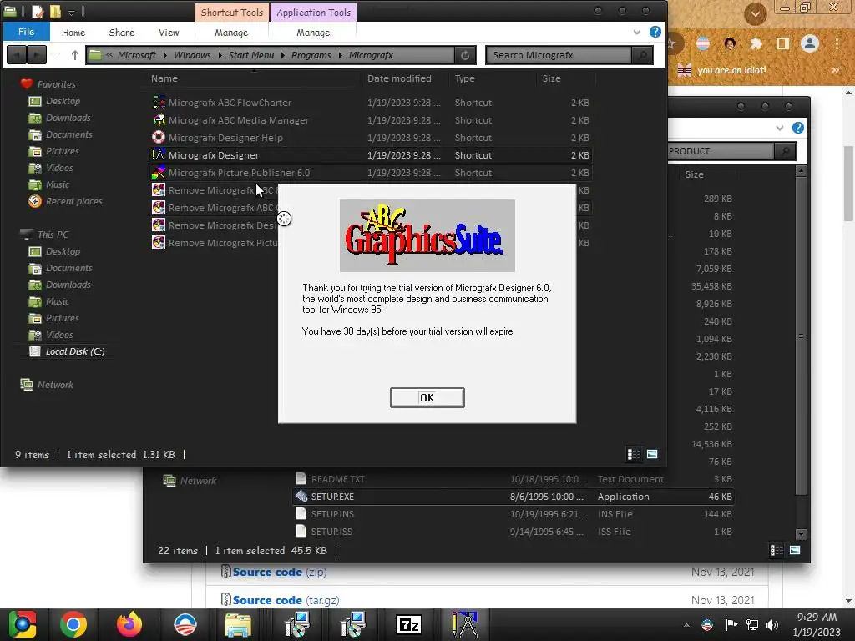Go up one folder level arrow
Viewport: 855px width, 641px height.
click(75, 55)
